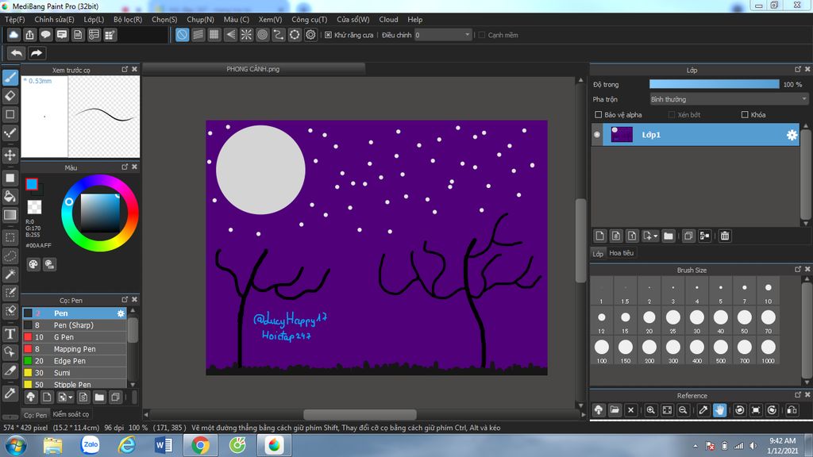Screen dimensions: 813x457
Task: Click the transparent color swatch
Action: click(x=34, y=207)
